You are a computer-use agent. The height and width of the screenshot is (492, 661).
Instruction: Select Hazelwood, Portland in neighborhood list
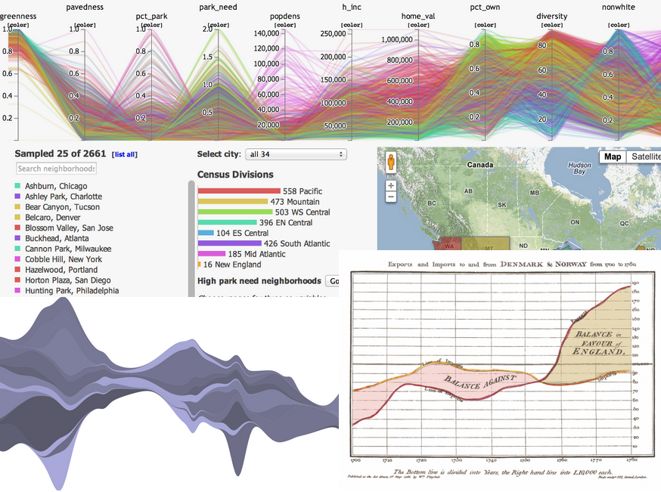point(61,270)
